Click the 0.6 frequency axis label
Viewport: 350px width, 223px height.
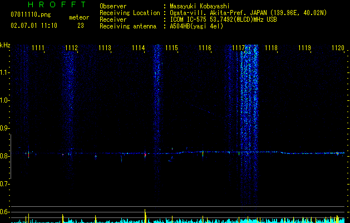tap(4, 212)
